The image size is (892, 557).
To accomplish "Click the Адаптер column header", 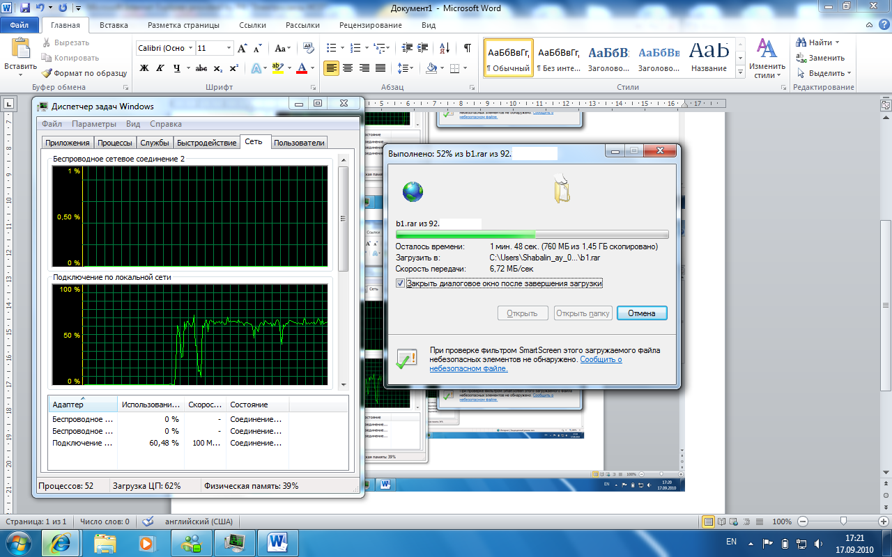I will click(68, 405).
